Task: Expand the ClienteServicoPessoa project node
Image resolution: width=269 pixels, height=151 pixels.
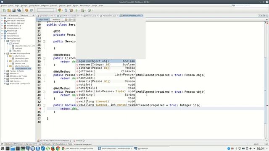Action: click(x=2, y=18)
